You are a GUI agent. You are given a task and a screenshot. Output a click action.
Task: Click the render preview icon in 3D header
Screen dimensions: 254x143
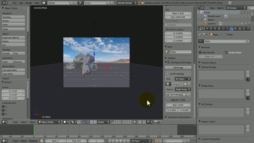(x=155, y=122)
